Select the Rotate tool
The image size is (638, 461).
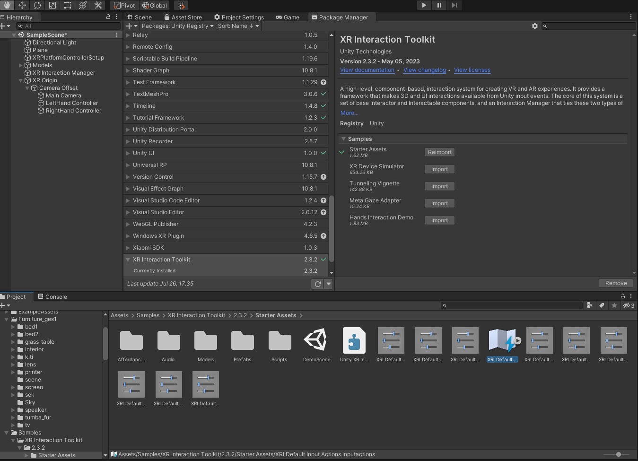(x=37, y=5)
